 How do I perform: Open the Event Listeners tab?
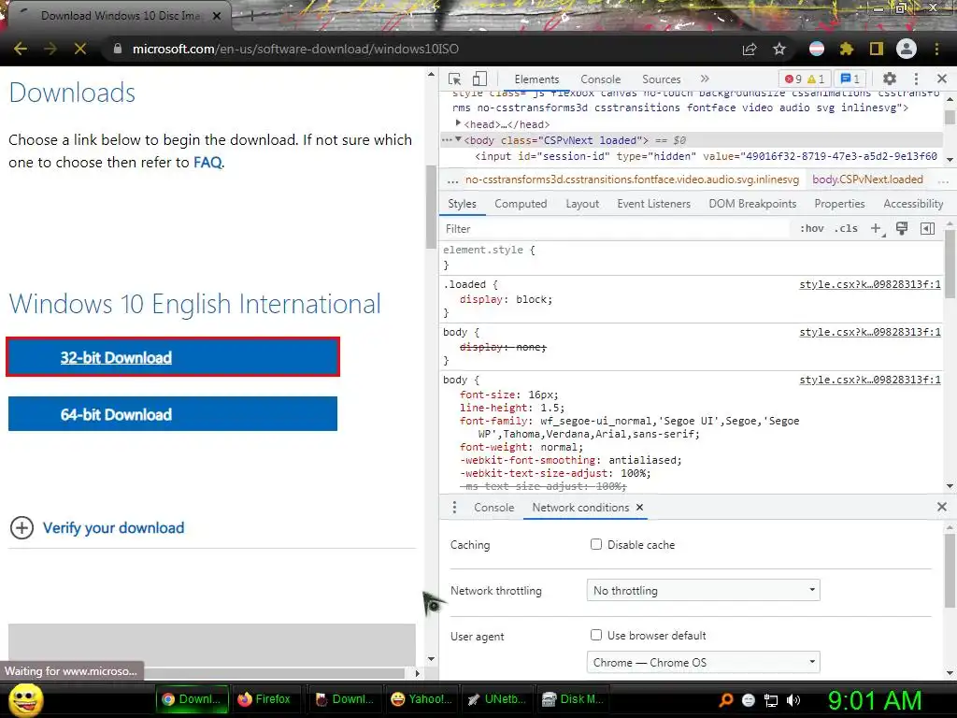tap(653, 204)
